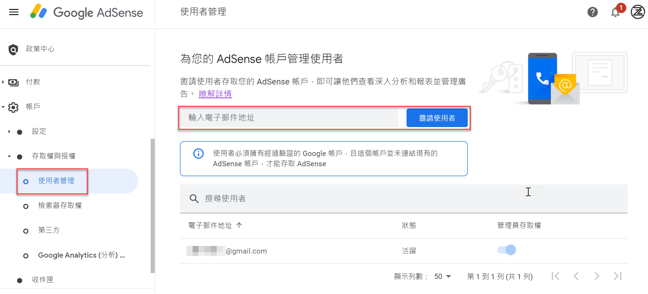
Task: Open the notifications bell
Action: pos(615,12)
